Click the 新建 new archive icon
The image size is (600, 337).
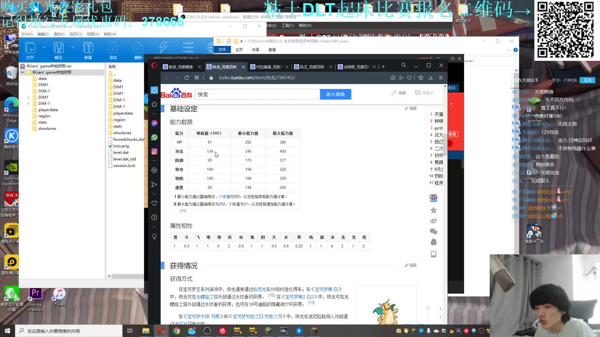point(88,51)
